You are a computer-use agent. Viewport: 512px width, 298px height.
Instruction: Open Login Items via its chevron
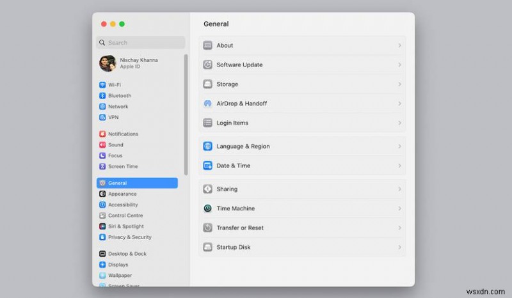pos(399,123)
